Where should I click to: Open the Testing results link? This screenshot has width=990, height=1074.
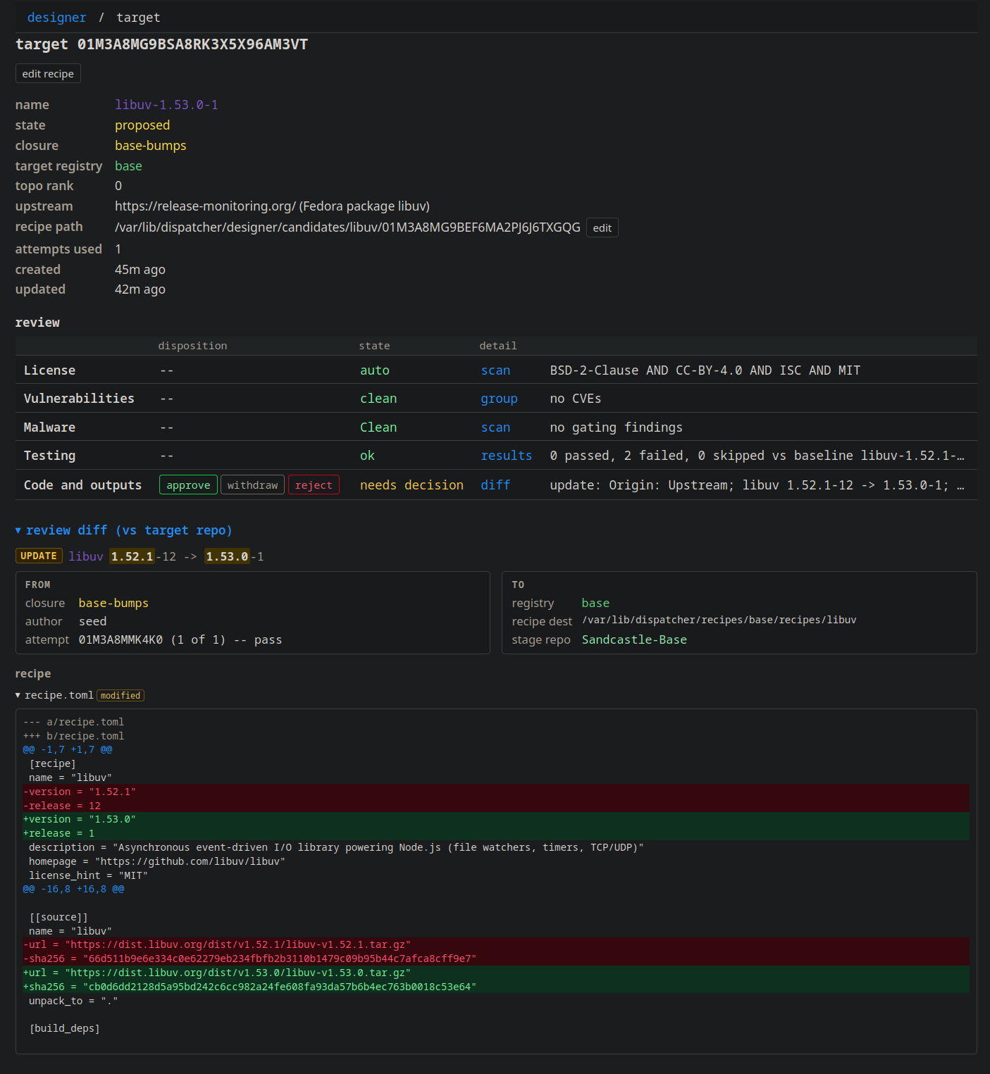pos(506,456)
